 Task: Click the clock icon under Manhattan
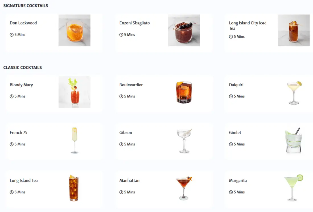(x=121, y=192)
